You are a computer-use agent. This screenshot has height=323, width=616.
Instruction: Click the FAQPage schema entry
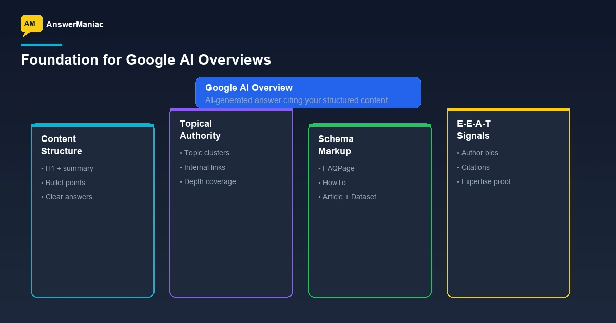click(337, 168)
